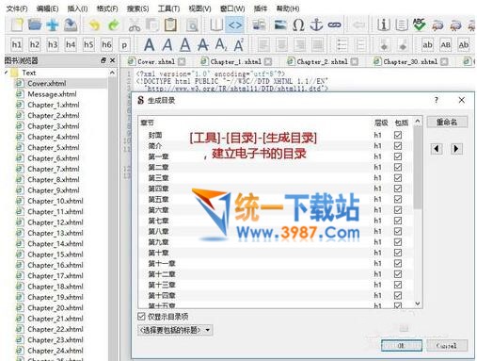Toggle the 仅显示目录项 checkbox
This screenshot has height=361, width=477.
(x=141, y=317)
